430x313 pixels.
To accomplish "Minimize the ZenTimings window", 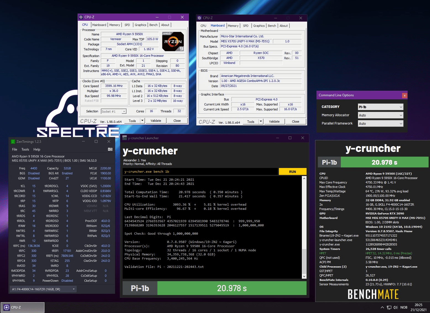I will coord(83,141).
